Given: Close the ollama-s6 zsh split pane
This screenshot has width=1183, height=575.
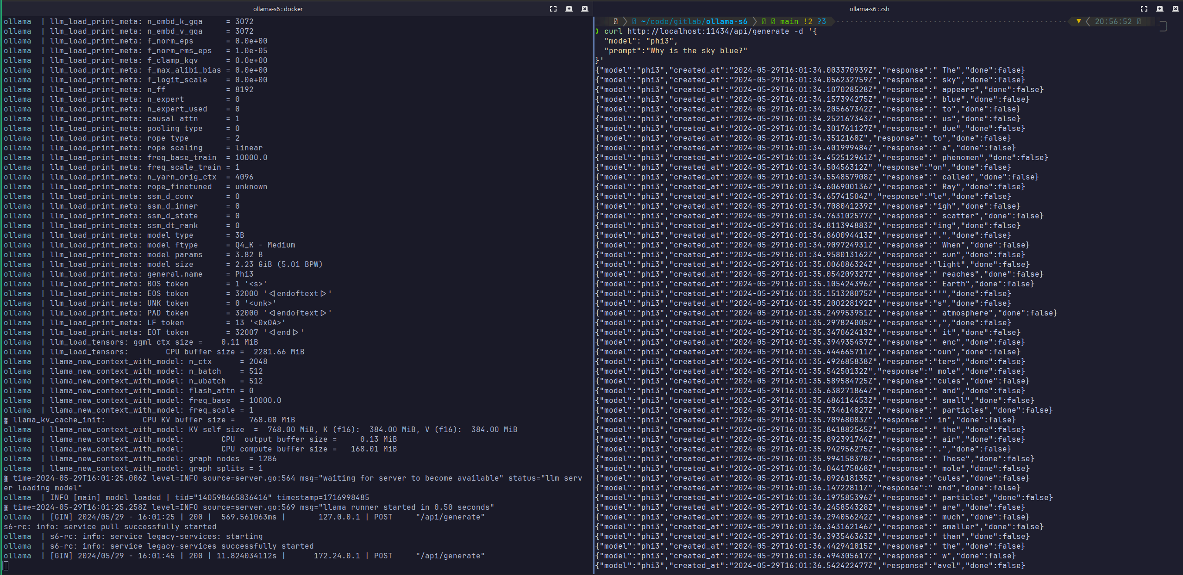Looking at the screenshot, I should pos(1176,9).
